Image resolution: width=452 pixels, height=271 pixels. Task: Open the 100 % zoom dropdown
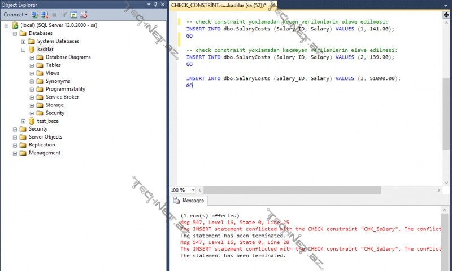[x=193, y=190]
